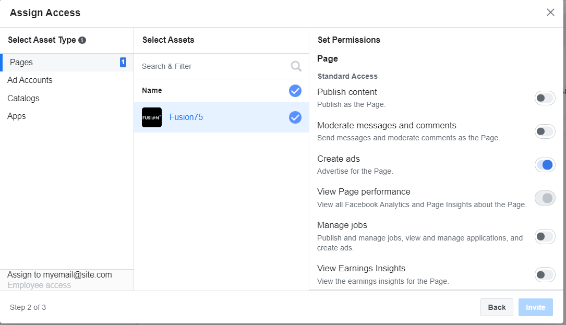Click the Back button
The image size is (566, 325).
pos(497,307)
